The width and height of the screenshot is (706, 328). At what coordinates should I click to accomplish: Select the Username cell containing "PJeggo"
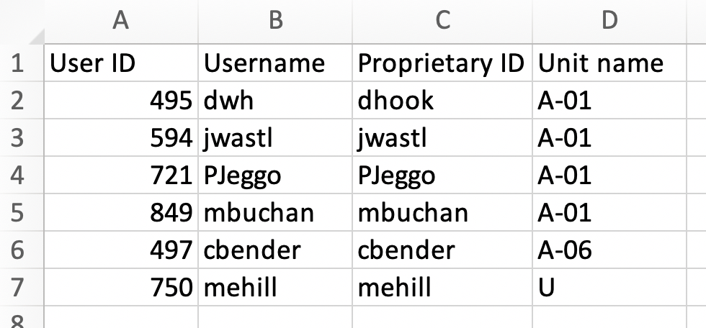tap(275, 175)
